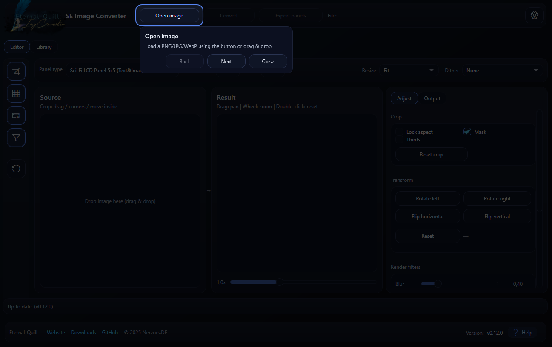Click the 'v0.12.0' version text in footer

pos(495,333)
